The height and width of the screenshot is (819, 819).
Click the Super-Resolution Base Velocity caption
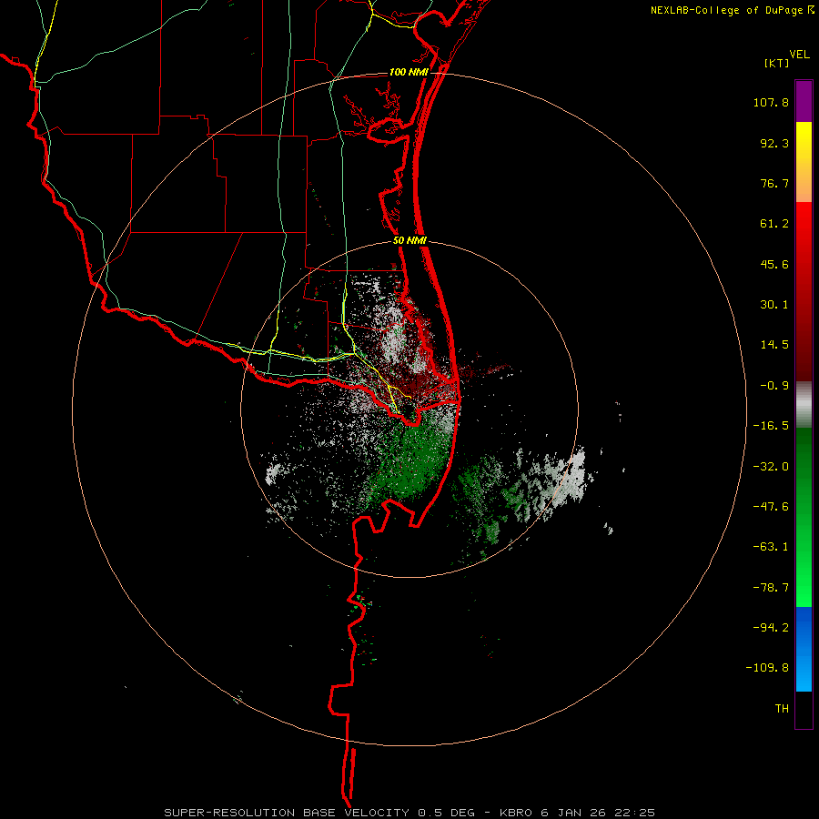[409, 813]
